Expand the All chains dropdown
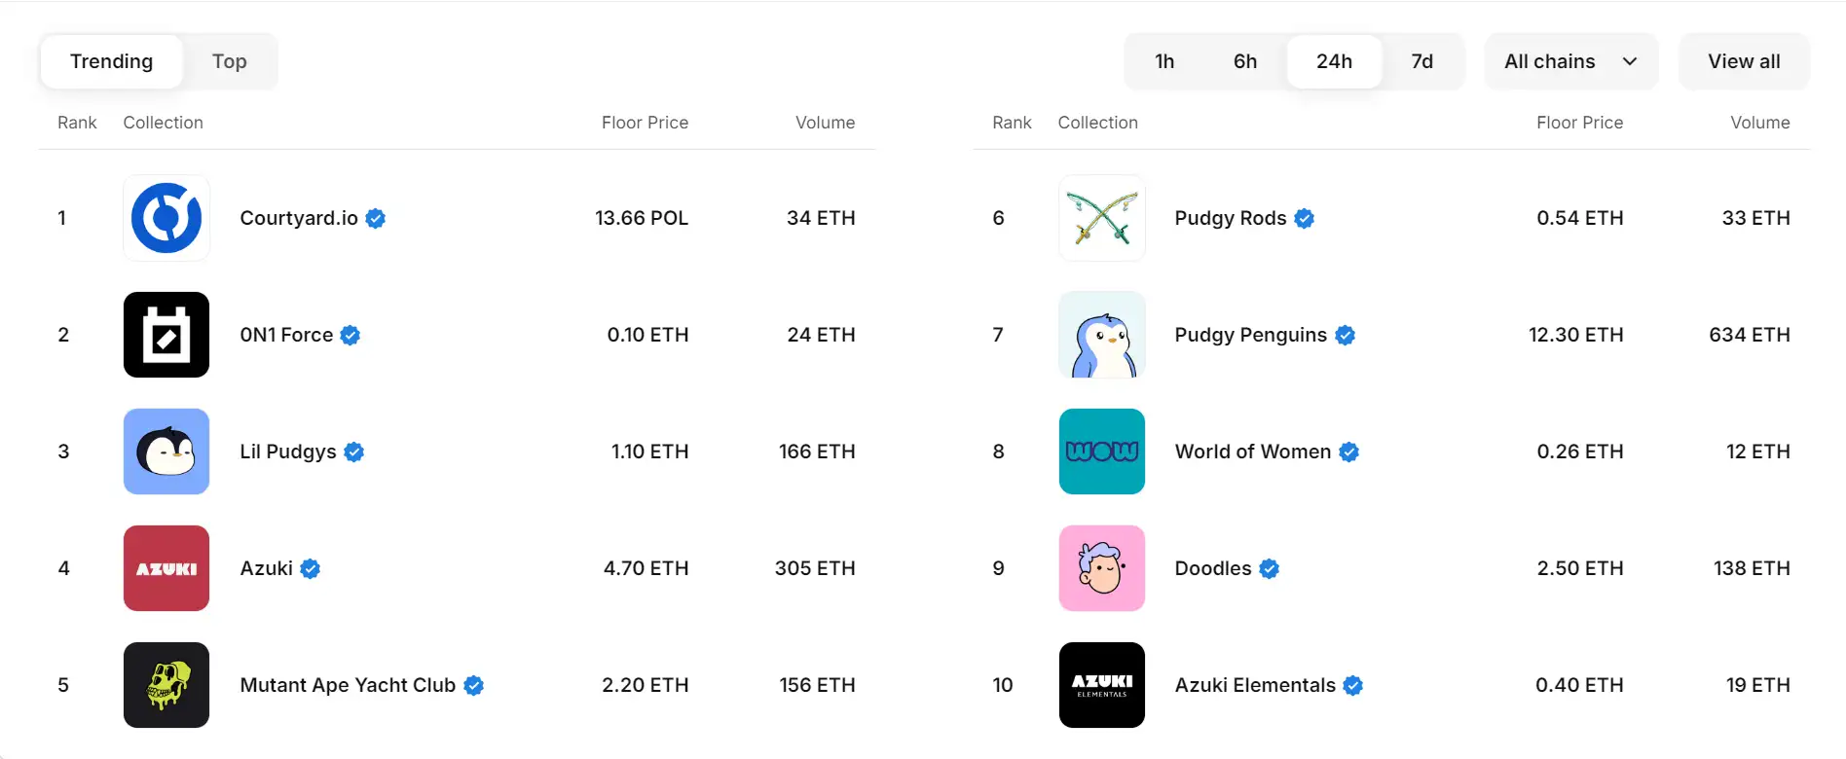Image resolution: width=1846 pixels, height=759 pixels. tap(1550, 61)
